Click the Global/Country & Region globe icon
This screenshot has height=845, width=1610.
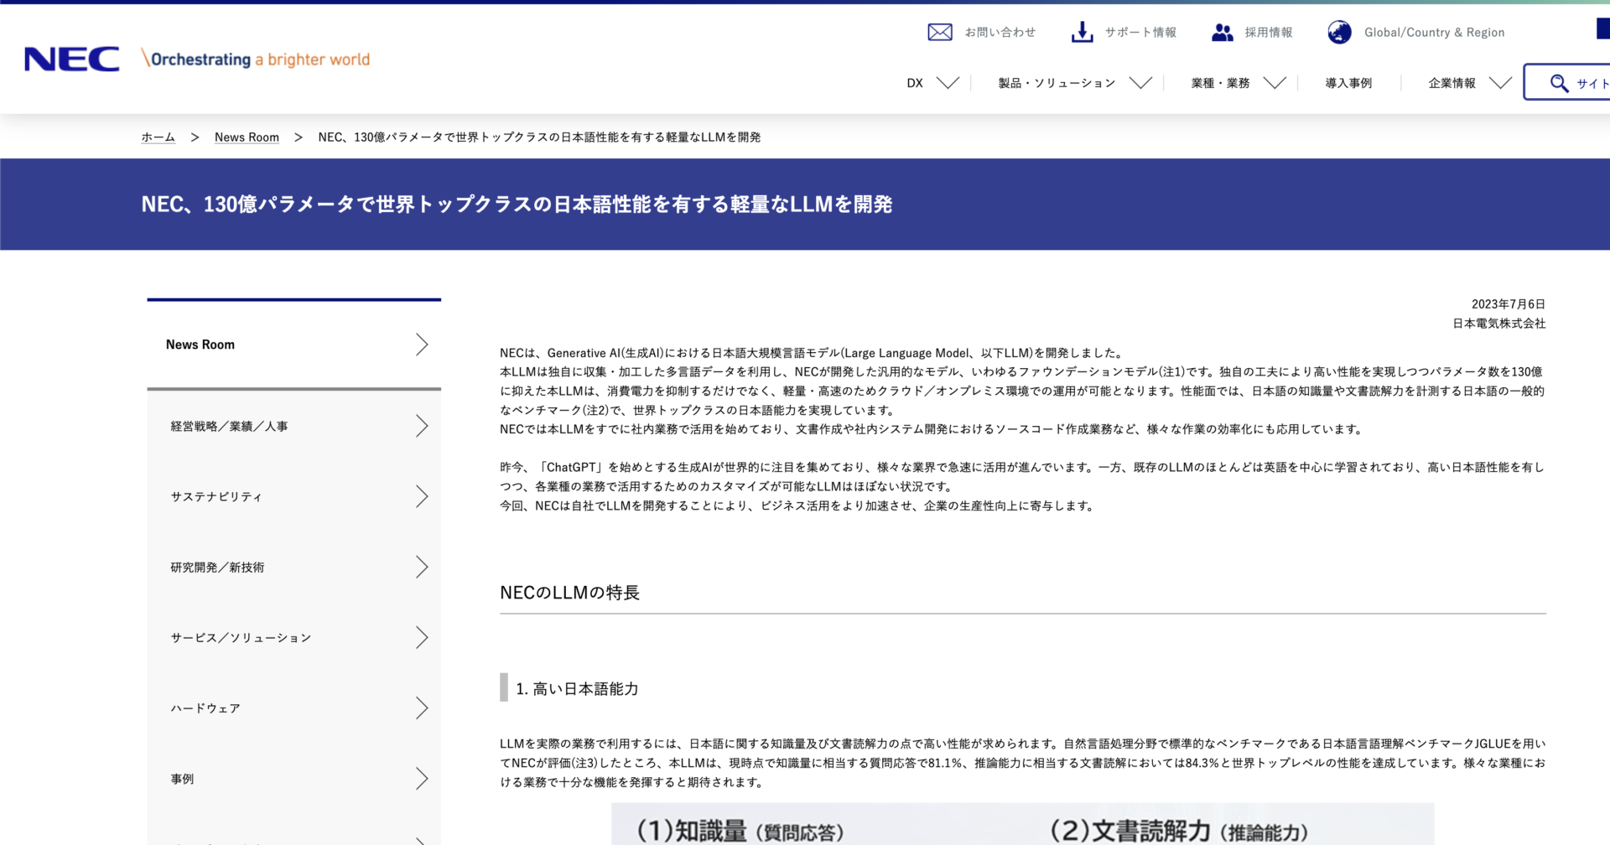[1339, 32]
